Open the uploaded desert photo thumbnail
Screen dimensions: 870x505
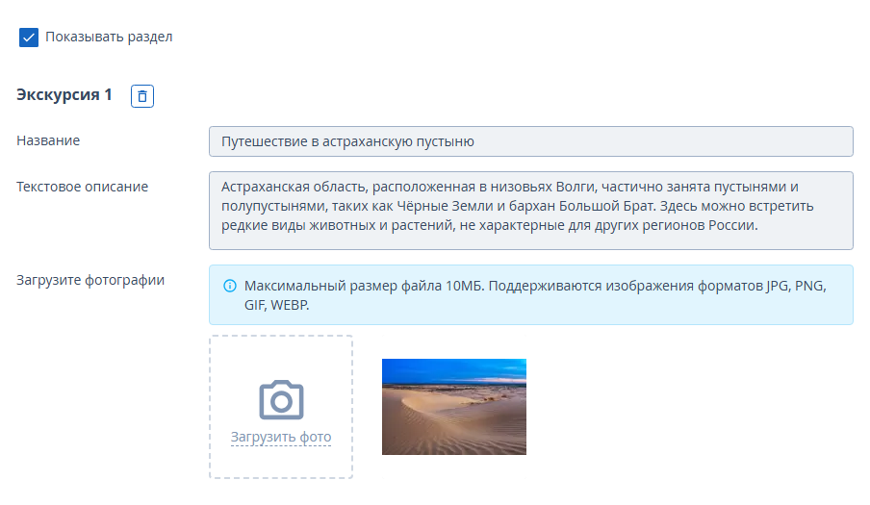click(x=454, y=407)
